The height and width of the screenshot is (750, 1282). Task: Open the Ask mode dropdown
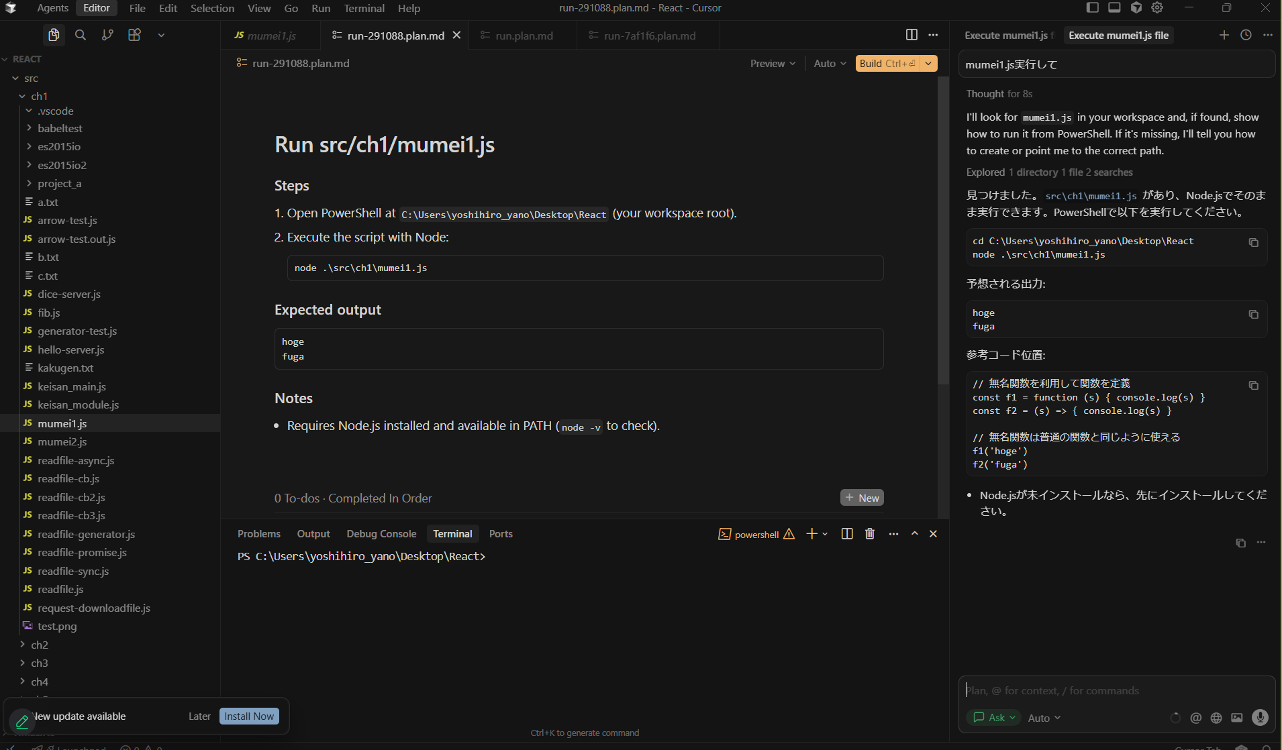[x=993, y=718]
